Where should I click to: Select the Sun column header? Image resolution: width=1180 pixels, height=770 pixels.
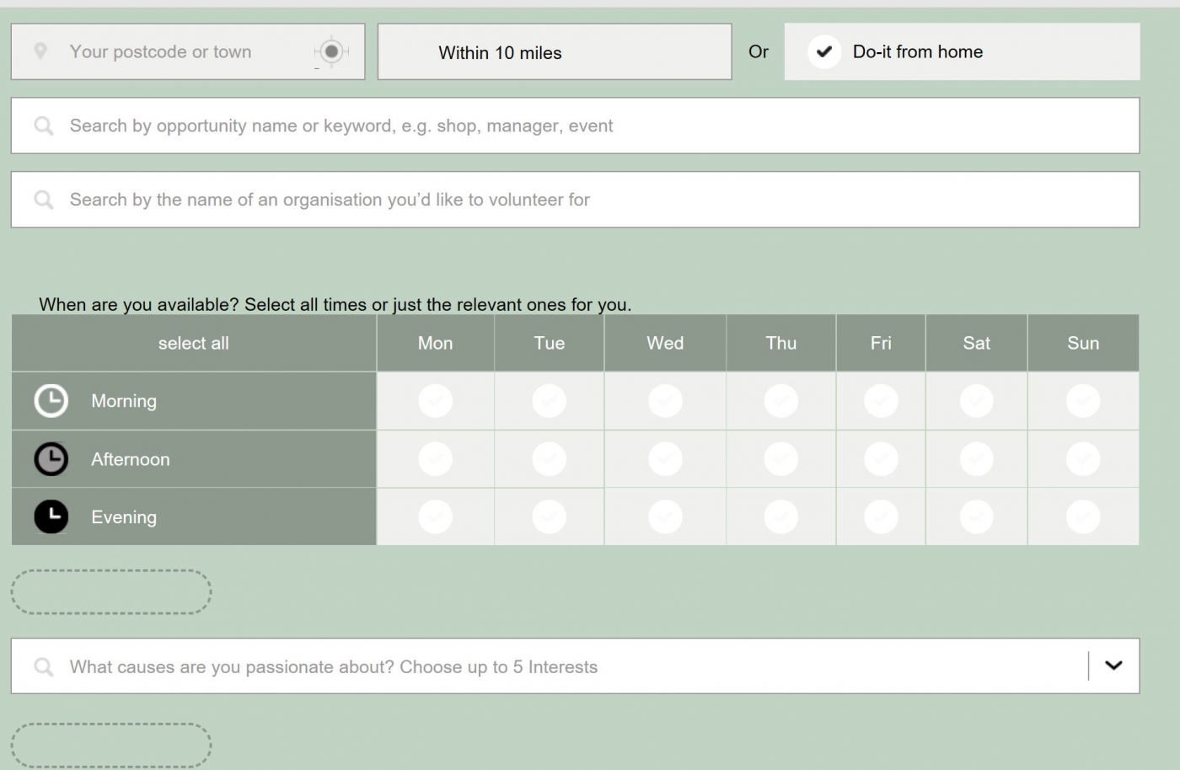click(1083, 343)
